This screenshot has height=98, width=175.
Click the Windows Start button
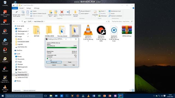pos(2,96)
